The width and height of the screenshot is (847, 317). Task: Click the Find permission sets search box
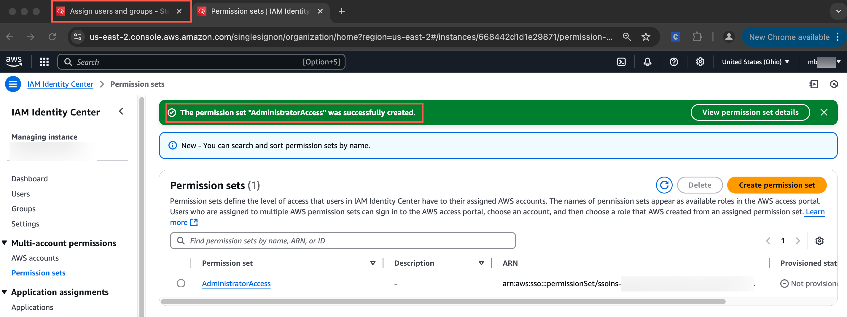[x=343, y=241]
